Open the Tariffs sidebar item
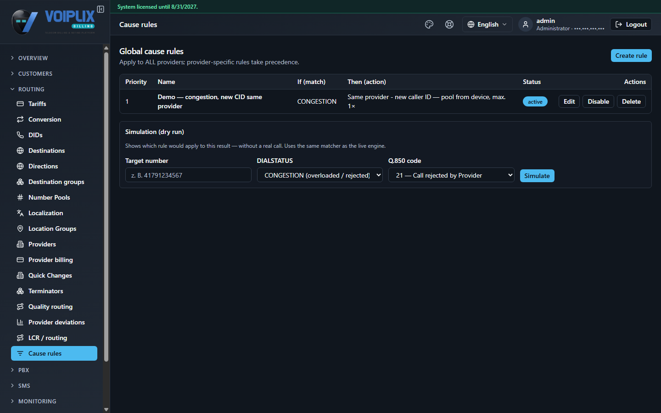 54,104
